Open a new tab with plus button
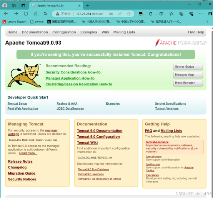This screenshot has width=213, height=198. [88, 6]
